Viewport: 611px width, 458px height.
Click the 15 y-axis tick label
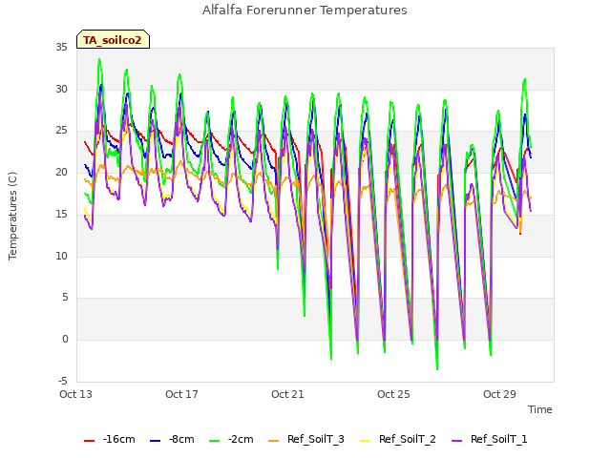tap(61, 214)
